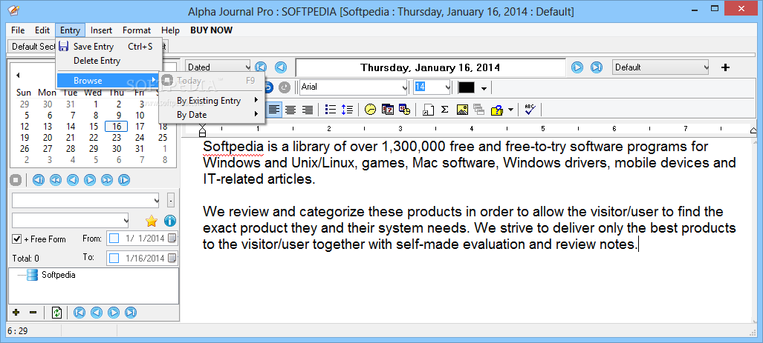Run spell check with ABC checkmark icon
The image size is (763, 343).
click(x=530, y=110)
